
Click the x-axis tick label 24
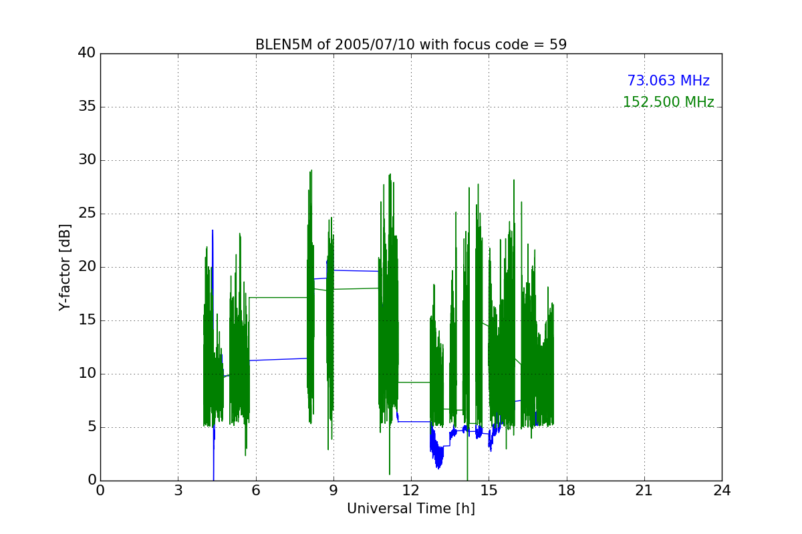click(x=722, y=490)
